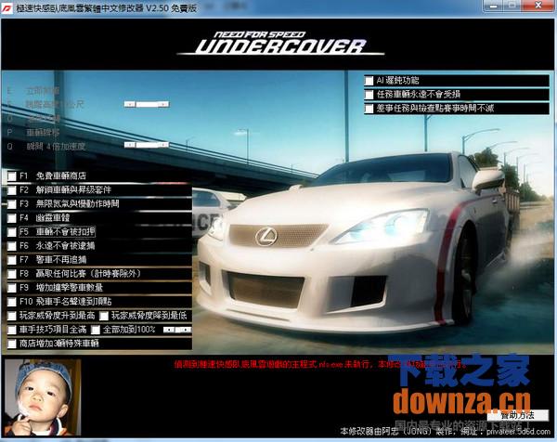
Task: Click left arrow beside 全部加到100%
Action: point(169,330)
